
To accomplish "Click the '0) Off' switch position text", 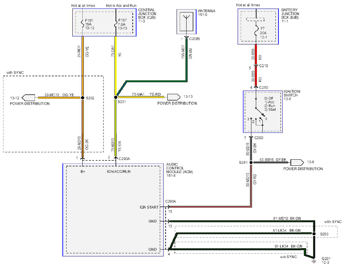I will [x=269, y=98].
